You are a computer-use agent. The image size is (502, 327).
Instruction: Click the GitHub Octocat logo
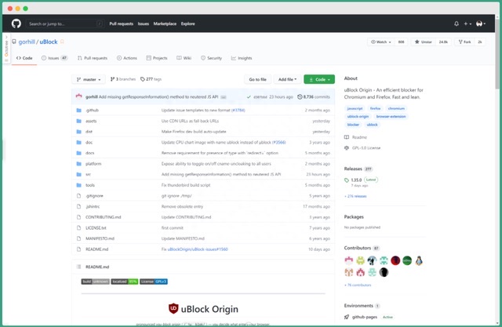coord(16,24)
